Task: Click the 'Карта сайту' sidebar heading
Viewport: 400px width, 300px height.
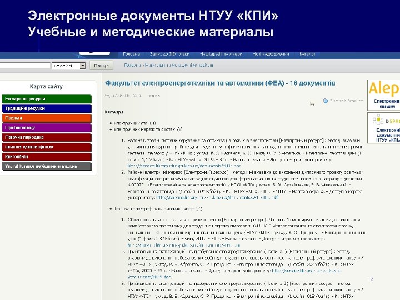Action: (46, 87)
